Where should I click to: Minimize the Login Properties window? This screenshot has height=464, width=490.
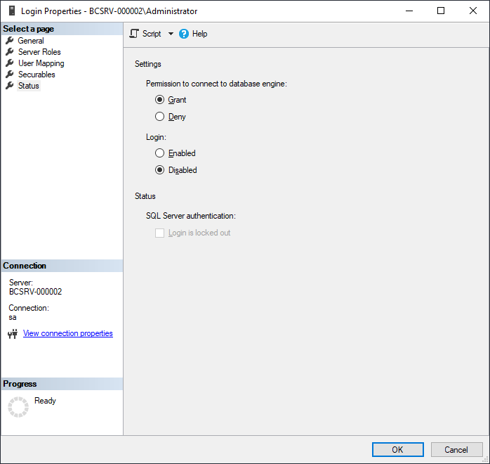[x=409, y=11]
